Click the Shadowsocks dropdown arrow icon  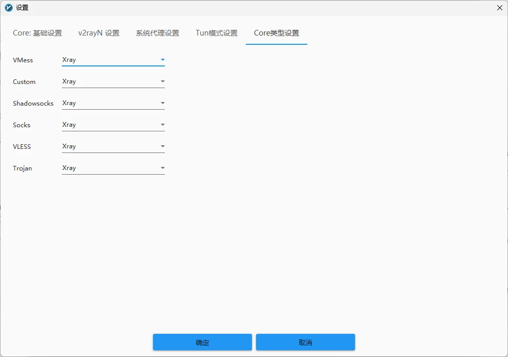(x=162, y=103)
